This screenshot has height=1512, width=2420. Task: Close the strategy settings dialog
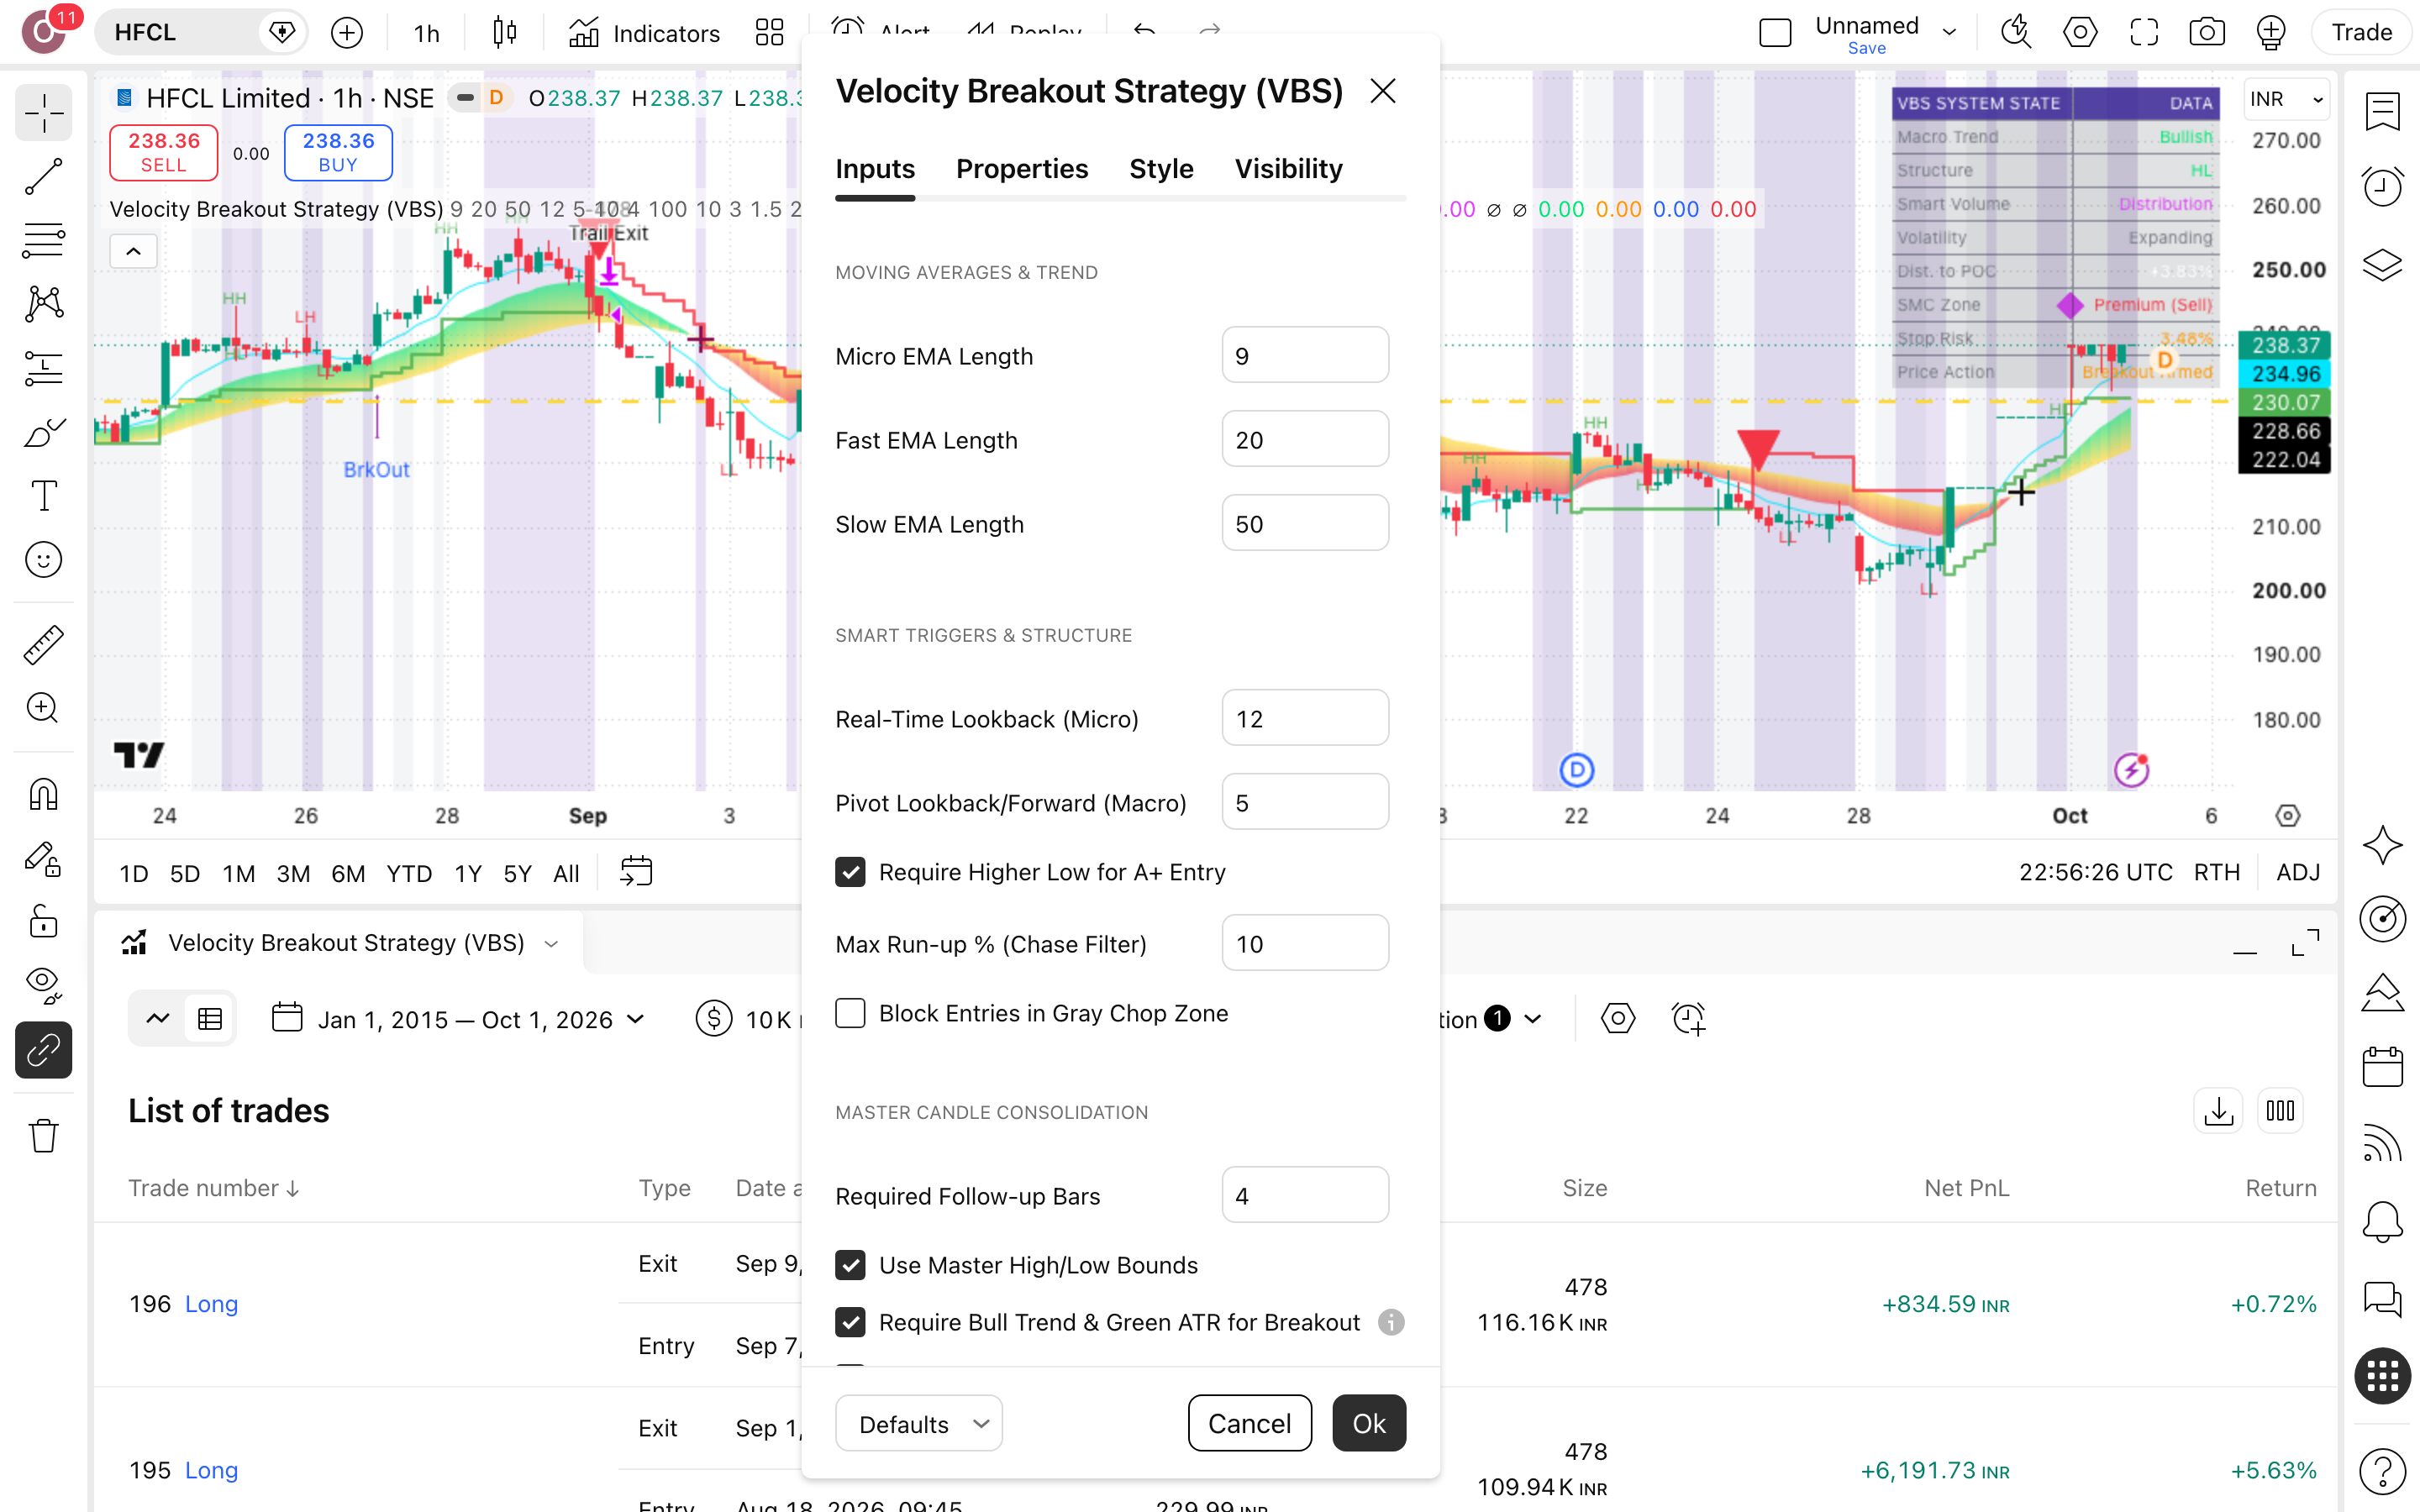click(1383, 91)
